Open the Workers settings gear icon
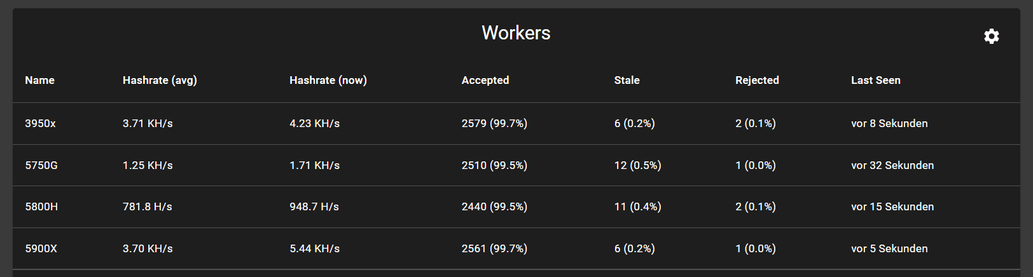The height and width of the screenshot is (277, 1033). click(991, 36)
